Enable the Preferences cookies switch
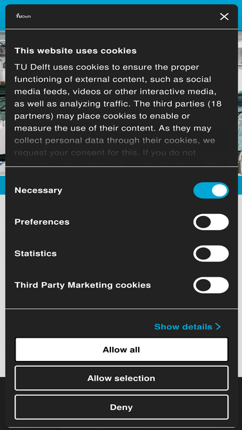The image size is (242, 430). 211,222
